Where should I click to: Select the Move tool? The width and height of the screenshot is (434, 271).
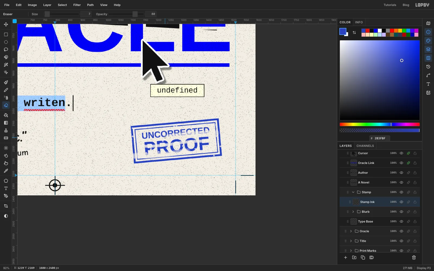tap(6, 24)
